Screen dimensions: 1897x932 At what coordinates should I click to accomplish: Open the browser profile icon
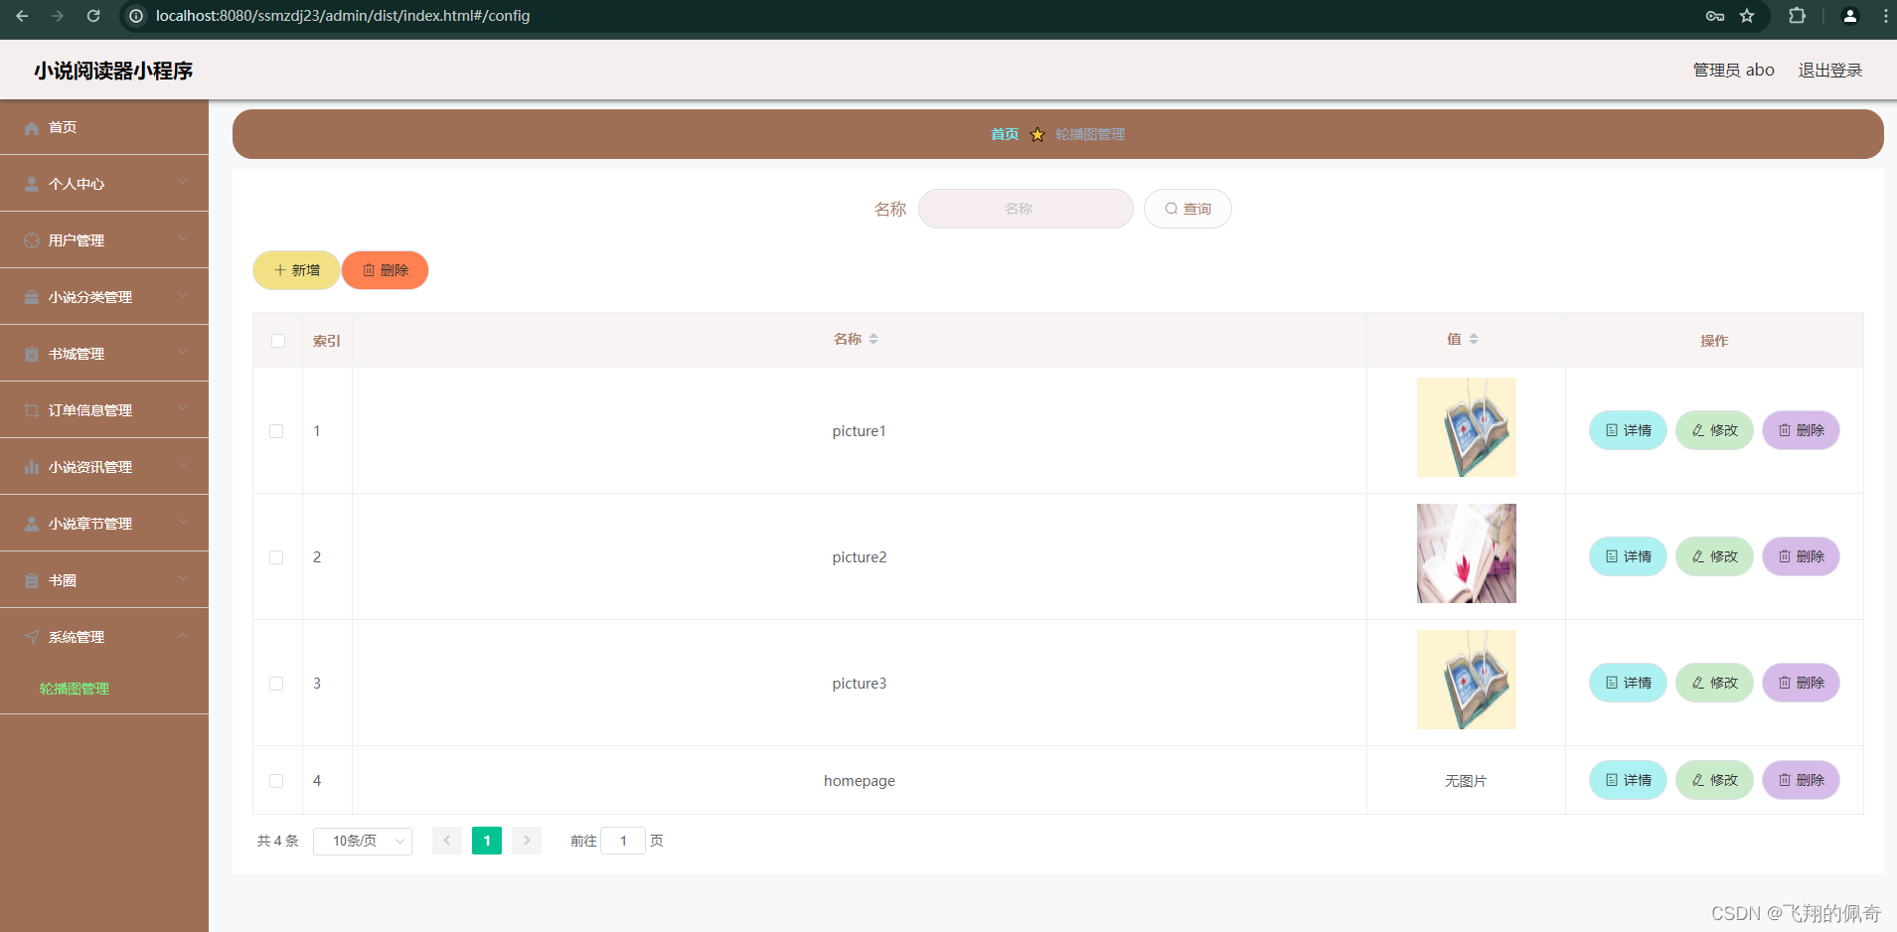[x=1850, y=16]
